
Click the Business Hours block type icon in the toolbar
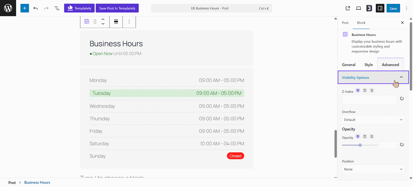[87, 21]
